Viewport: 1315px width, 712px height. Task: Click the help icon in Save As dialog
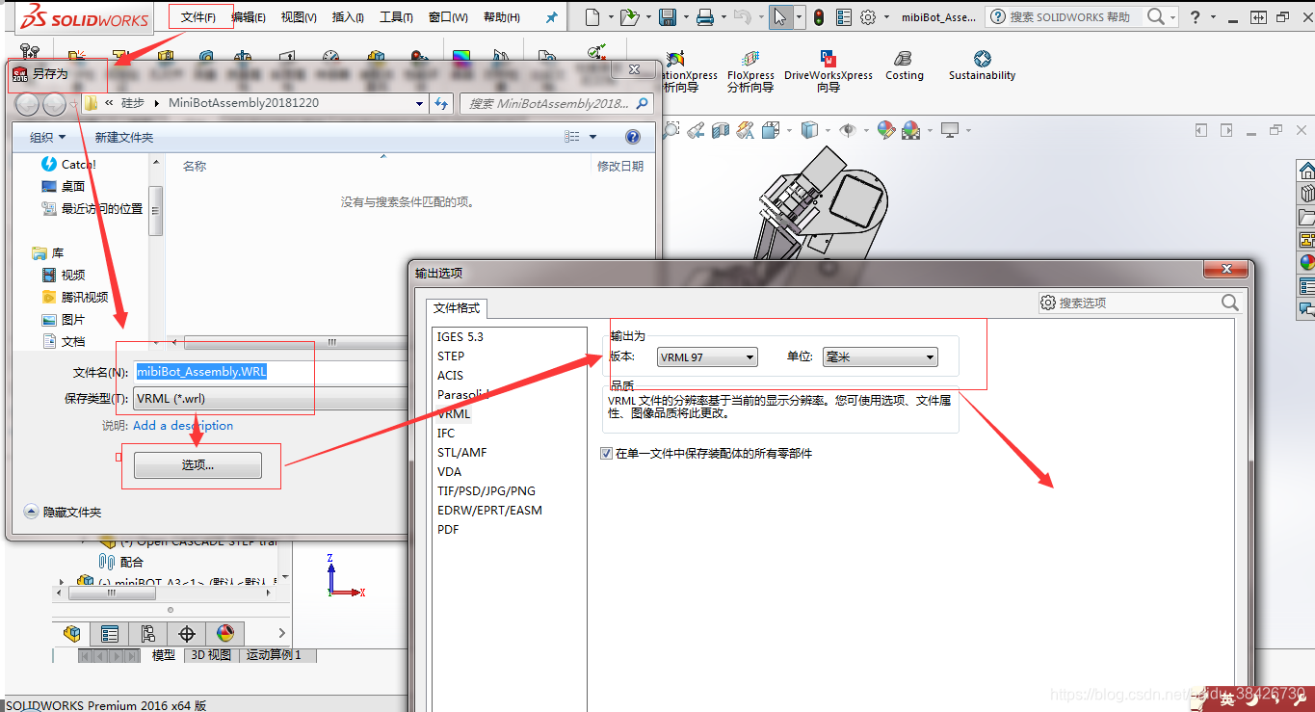click(x=633, y=137)
